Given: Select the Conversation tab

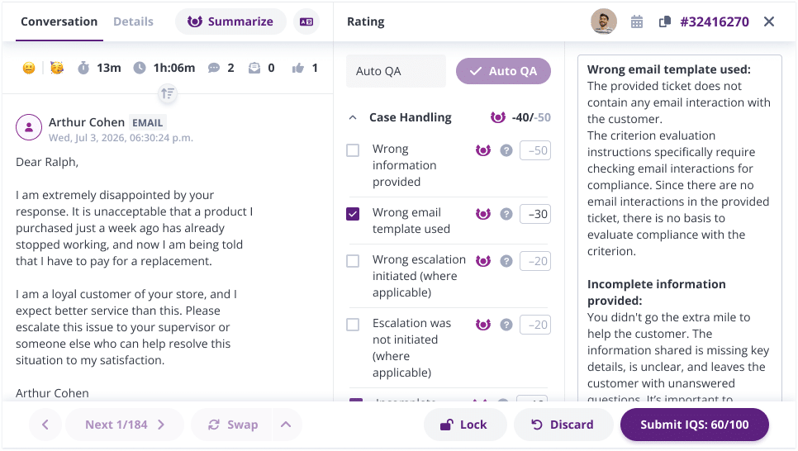Looking at the screenshot, I should coord(59,21).
